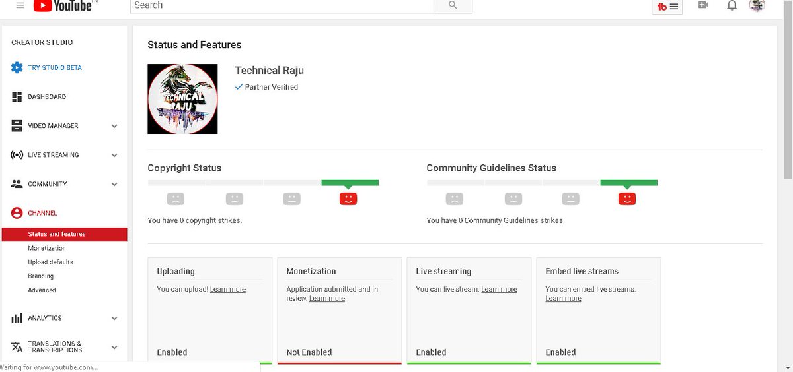Viewport: 793px width, 372px height.
Task: Open the account avatar menu
Action: click(x=757, y=5)
